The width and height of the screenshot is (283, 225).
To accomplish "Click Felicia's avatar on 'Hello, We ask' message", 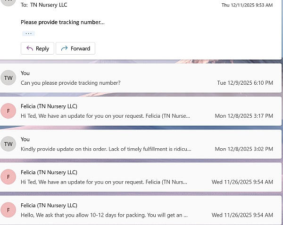I will (8, 210).
